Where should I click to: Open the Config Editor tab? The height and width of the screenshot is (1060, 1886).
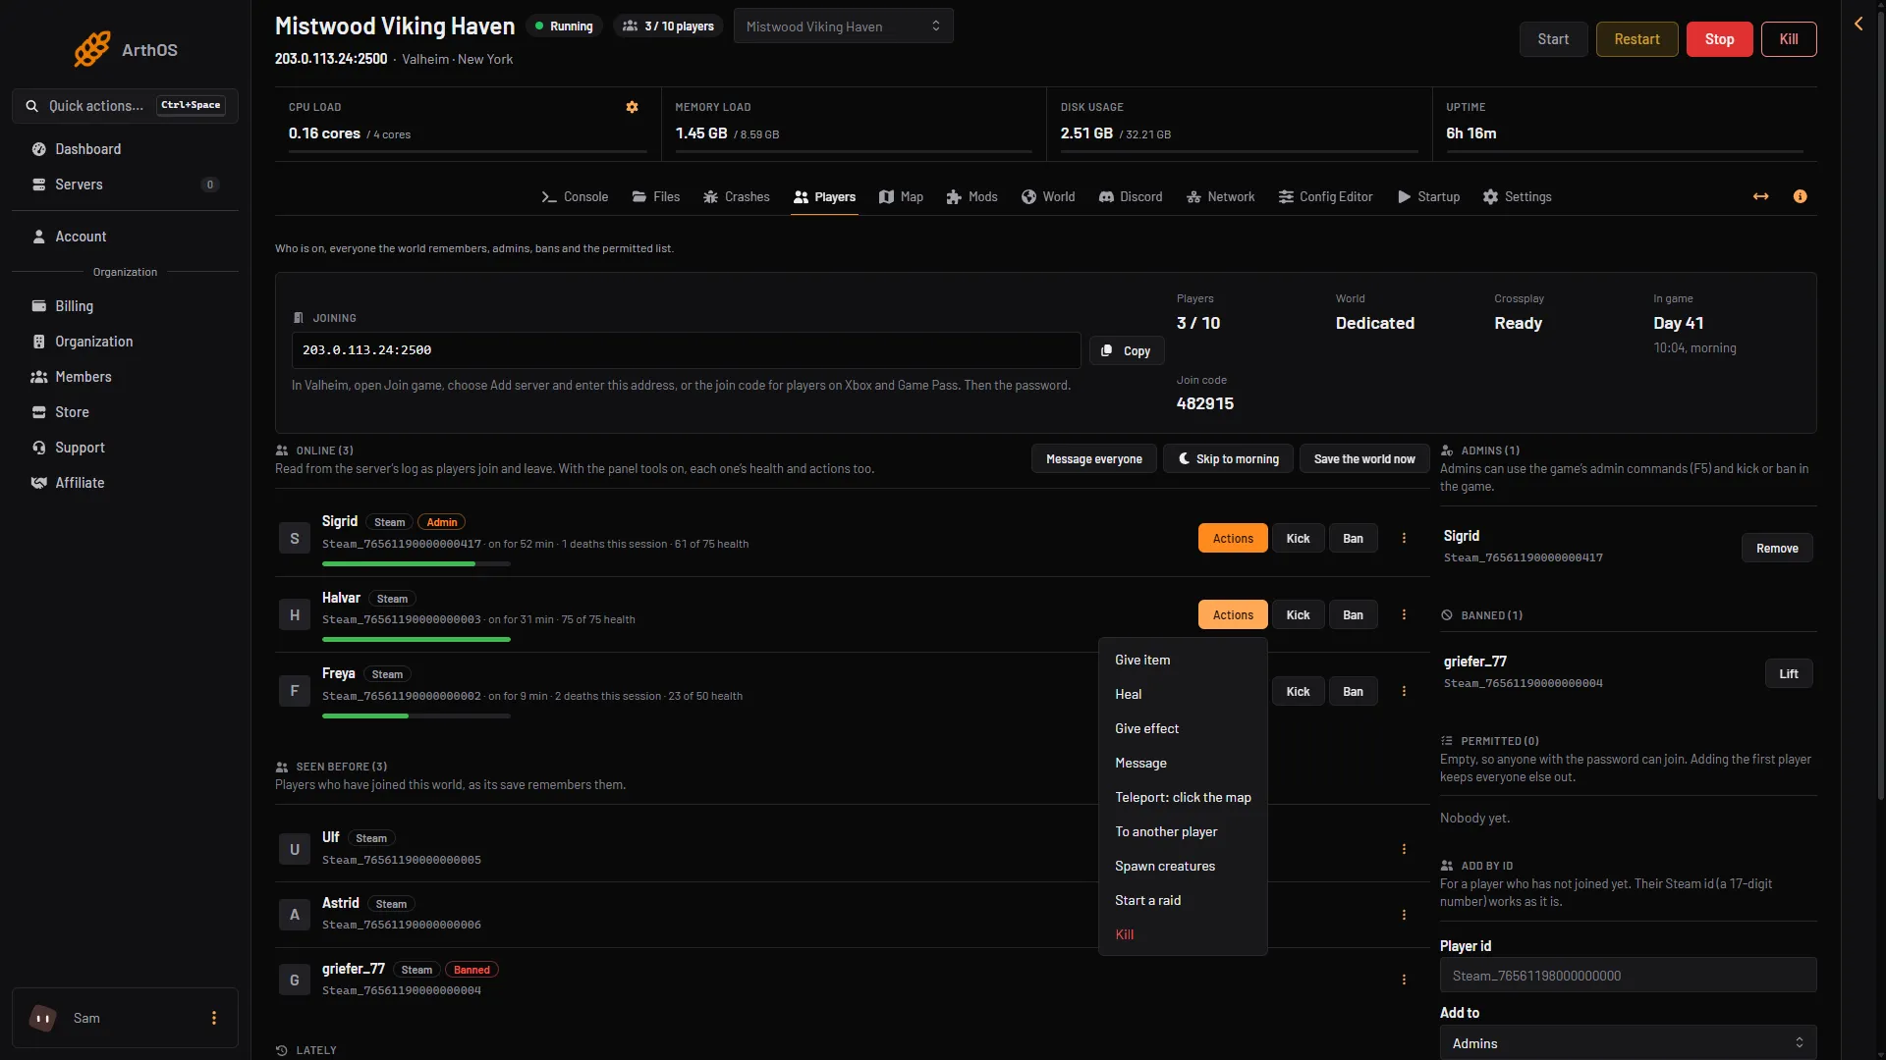point(1326,197)
